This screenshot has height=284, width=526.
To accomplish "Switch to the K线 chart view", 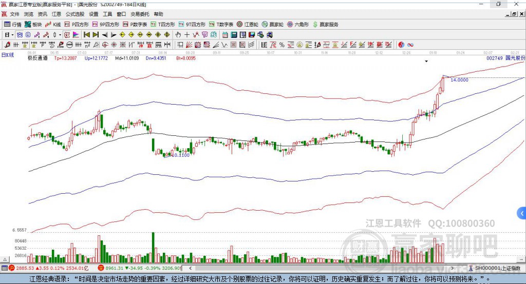I will tap(53, 25).
